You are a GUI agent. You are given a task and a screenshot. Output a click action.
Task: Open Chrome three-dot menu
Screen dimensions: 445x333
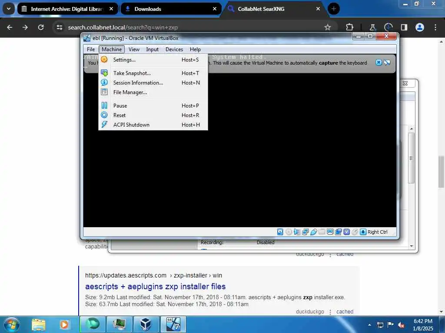pos(435,27)
